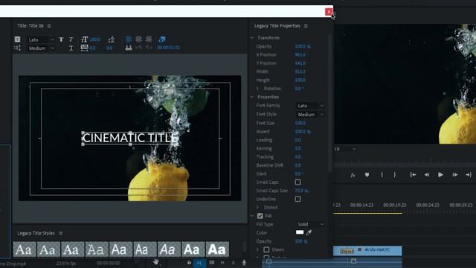Open the Fit zoom dropdown in Program monitor

coord(345,149)
